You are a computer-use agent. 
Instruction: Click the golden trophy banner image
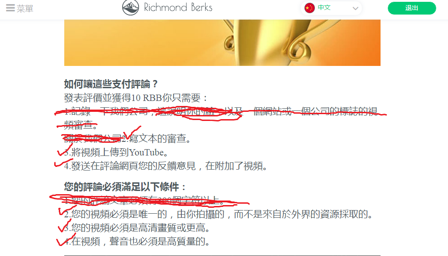click(x=222, y=42)
